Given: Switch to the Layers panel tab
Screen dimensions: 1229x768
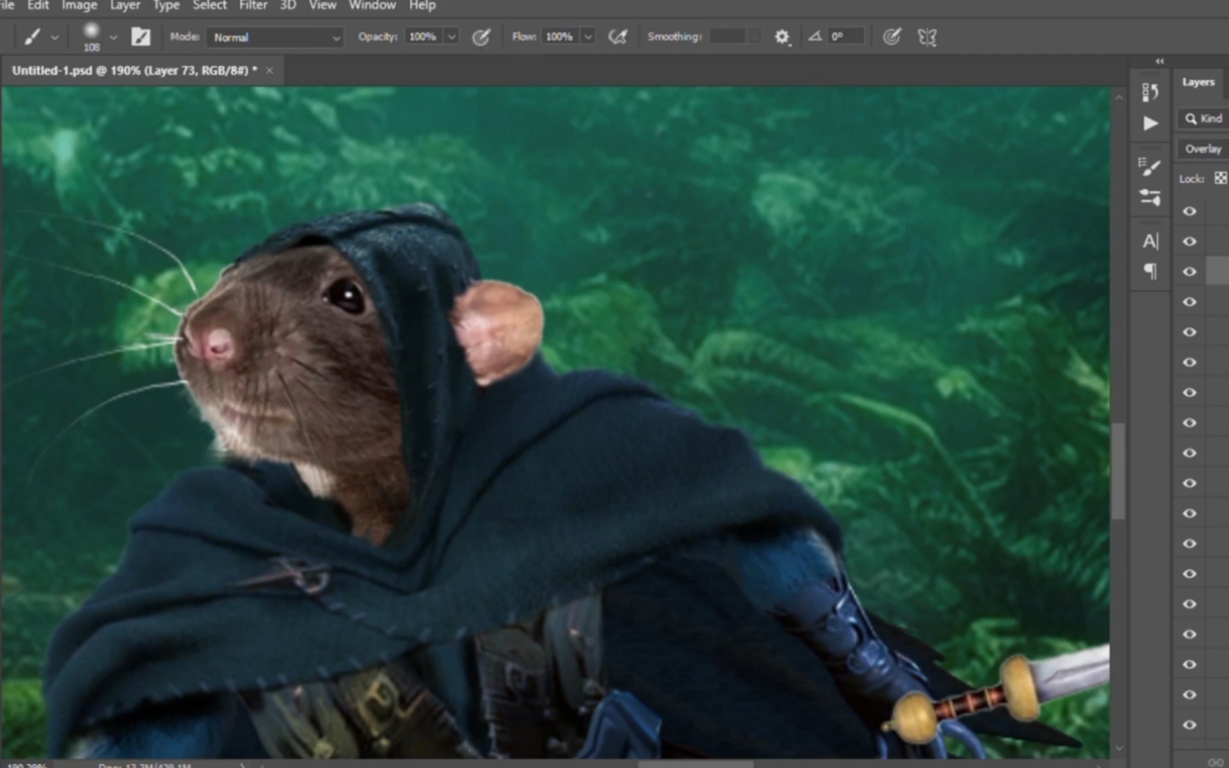Looking at the screenshot, I should coord(1198,82).
